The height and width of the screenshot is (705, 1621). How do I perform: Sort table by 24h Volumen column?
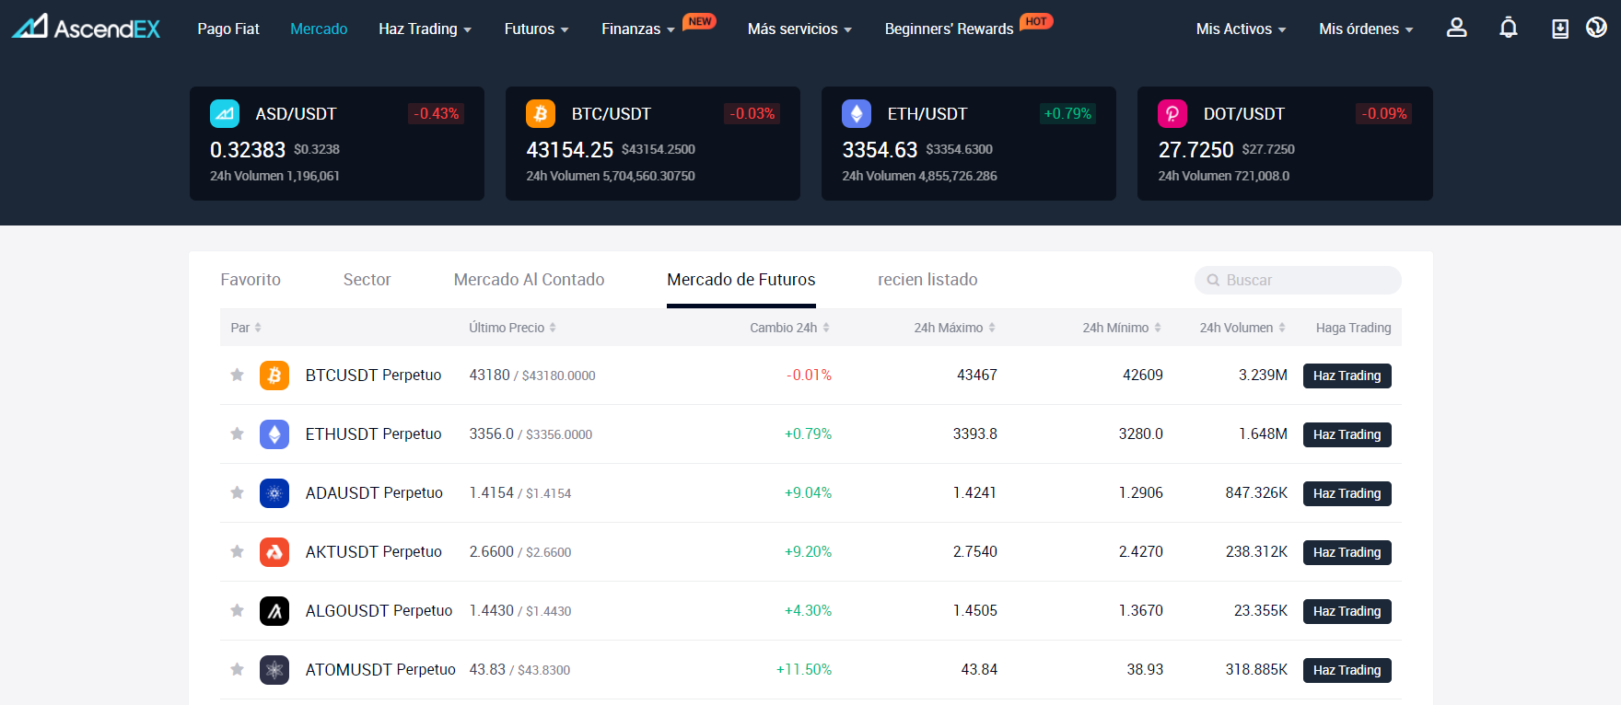1242,328
